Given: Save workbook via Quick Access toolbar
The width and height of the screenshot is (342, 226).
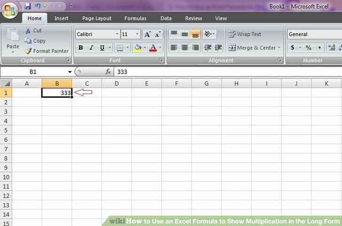Looking at the screenshot, I should point(27,6).
